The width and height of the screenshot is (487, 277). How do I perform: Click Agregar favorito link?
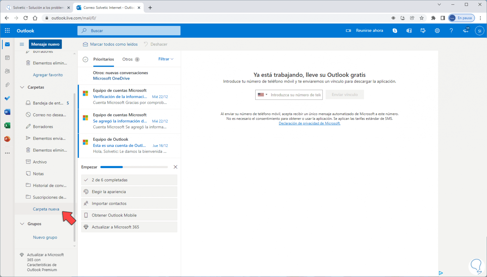pos(48,75)
